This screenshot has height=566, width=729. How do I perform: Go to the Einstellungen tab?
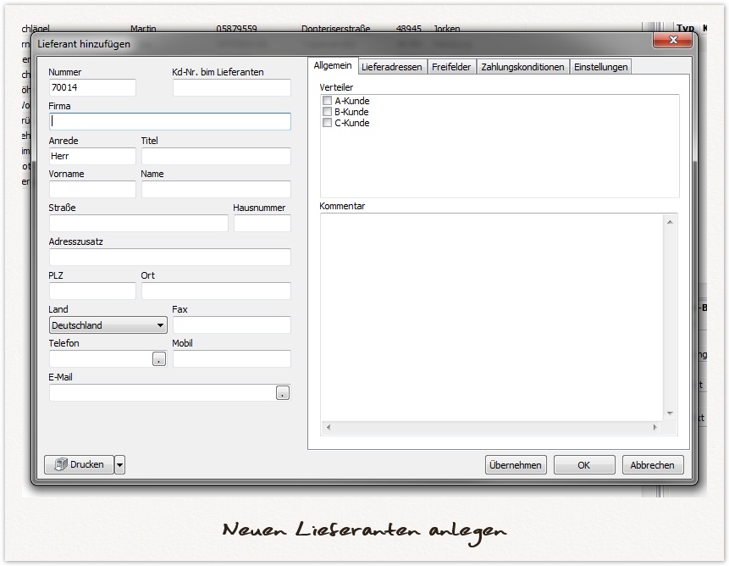600,67
